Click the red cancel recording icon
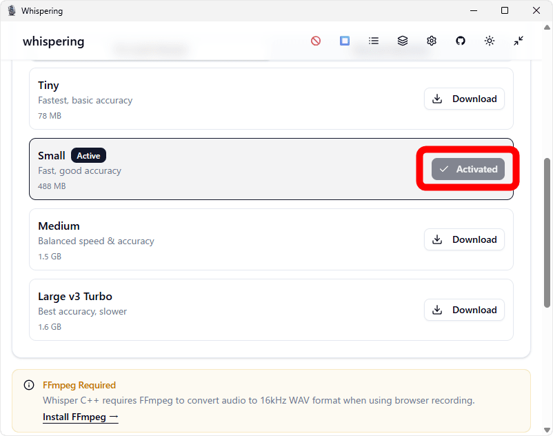This screenshot has width=553, height=436. pyautogui.click(x=316, y=41)
